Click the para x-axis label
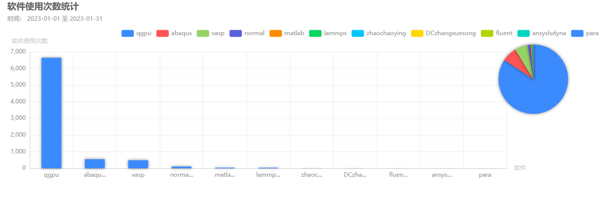This screenshot has height=198, width=606. point(485,175)
